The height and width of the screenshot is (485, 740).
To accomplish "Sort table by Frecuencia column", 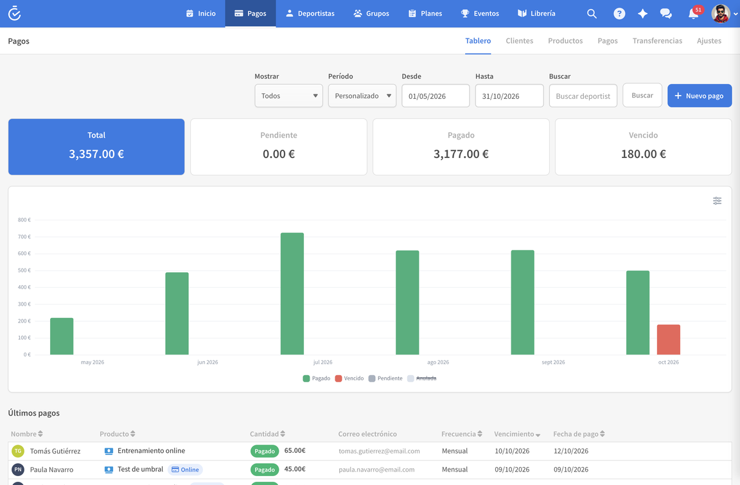I will click(x=462, y=434).
